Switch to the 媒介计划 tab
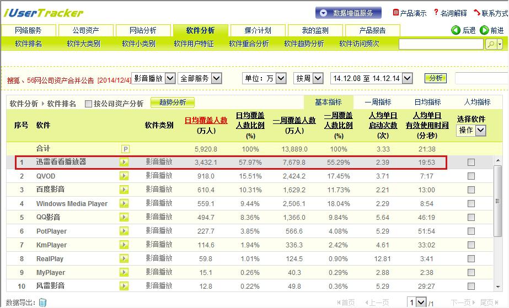The image size is (509, 308). pos(258,30)
